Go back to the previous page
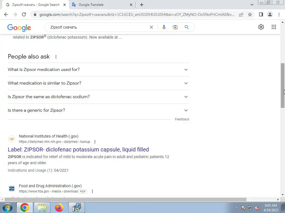Viewport: 285px width, 213px height. coord(6,14)
